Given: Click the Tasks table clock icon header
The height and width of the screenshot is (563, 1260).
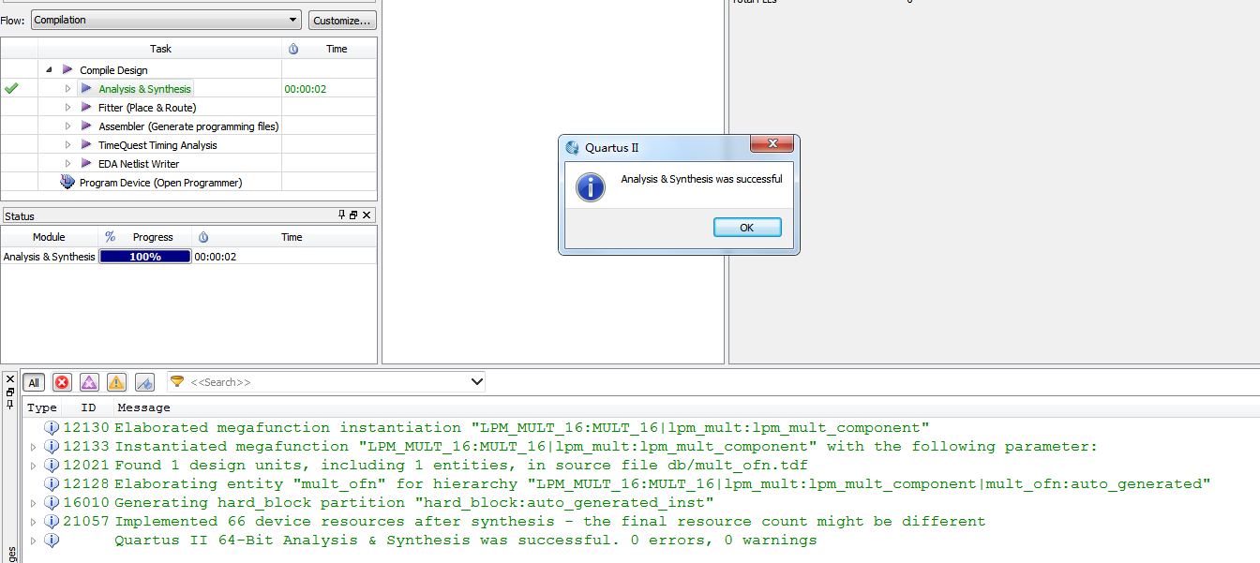Looking at the screenshot, I should pyautogui.click(x=293, y=49).
